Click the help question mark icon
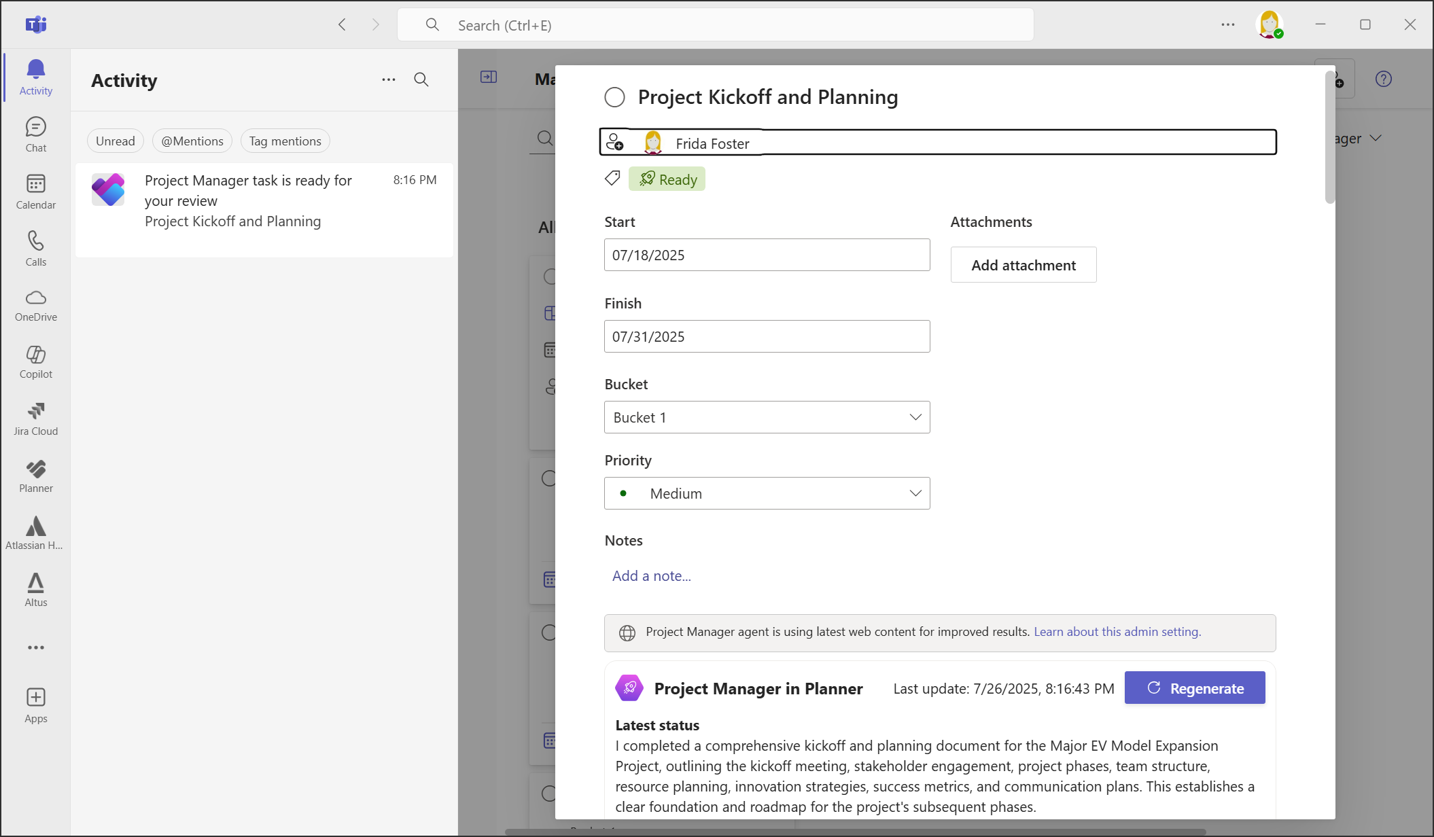Screen dimensions: 1434x837 click(x=1384, y=79)
